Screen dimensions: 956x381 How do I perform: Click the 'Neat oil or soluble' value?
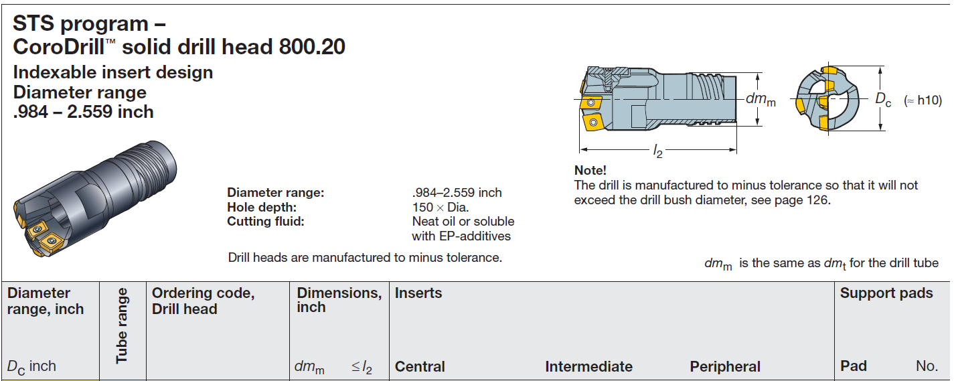tap(463, 221)
